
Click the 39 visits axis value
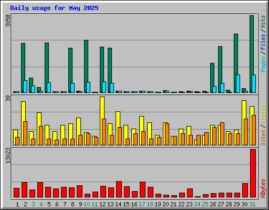click(8, 99)
